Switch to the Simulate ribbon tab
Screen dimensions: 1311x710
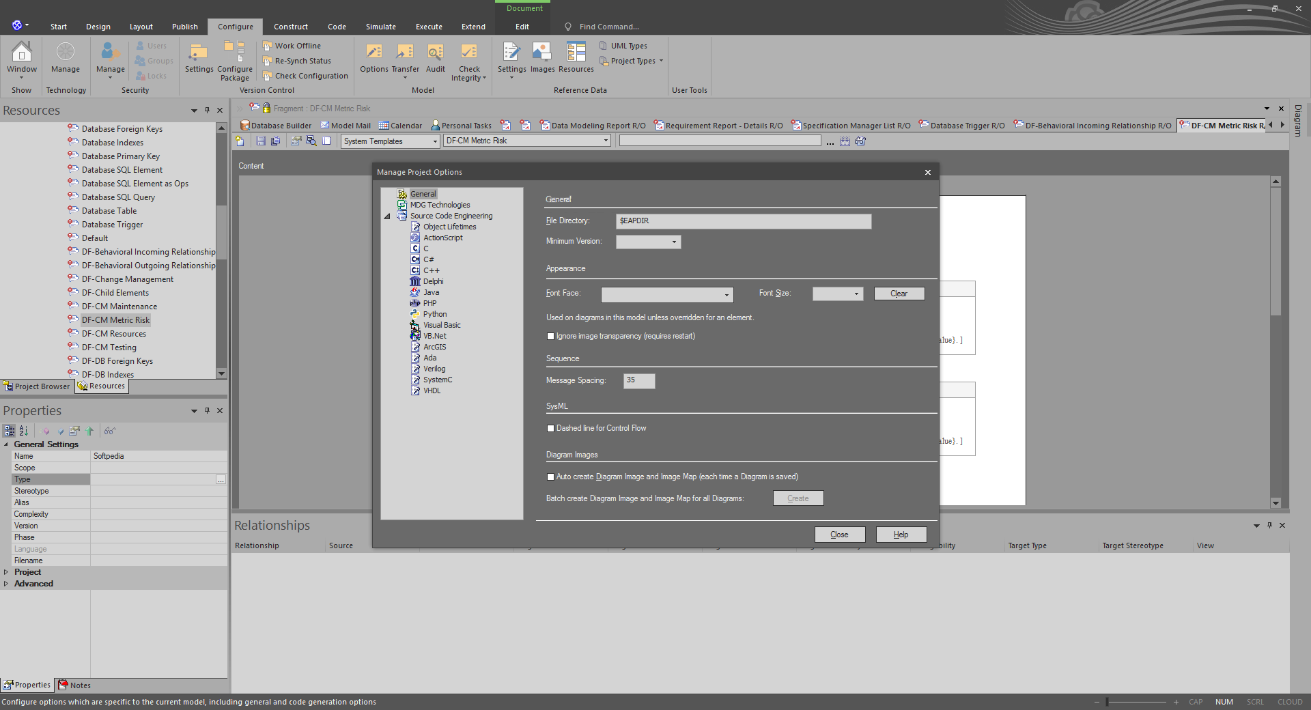[x=380, y=27]
